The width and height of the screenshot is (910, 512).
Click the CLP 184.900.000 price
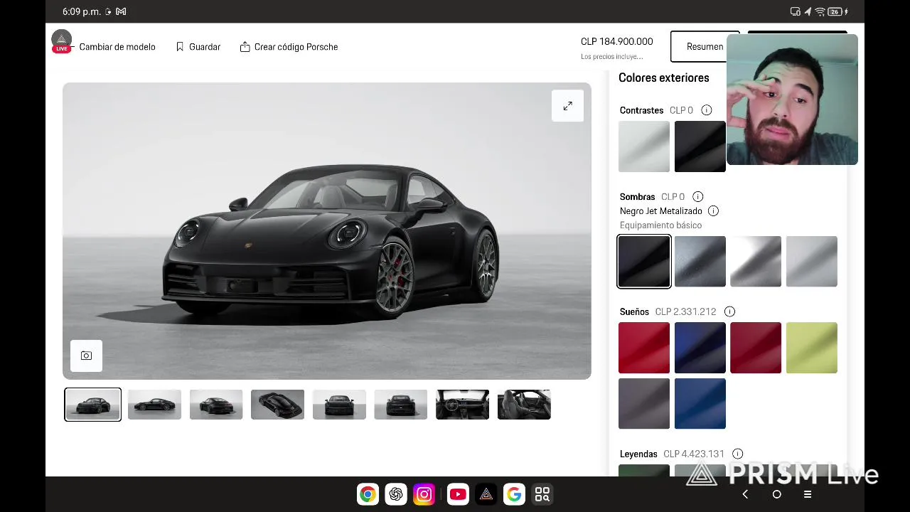point(616,42)
